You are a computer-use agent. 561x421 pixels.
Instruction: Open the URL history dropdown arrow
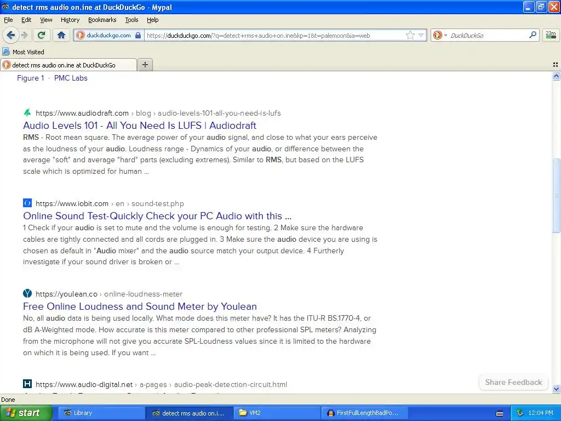[421, 35]
